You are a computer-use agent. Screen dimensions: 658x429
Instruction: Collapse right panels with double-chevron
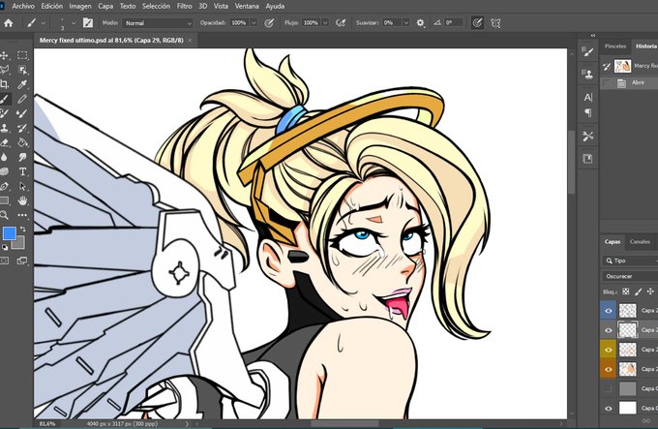click(x=593, y=36)
